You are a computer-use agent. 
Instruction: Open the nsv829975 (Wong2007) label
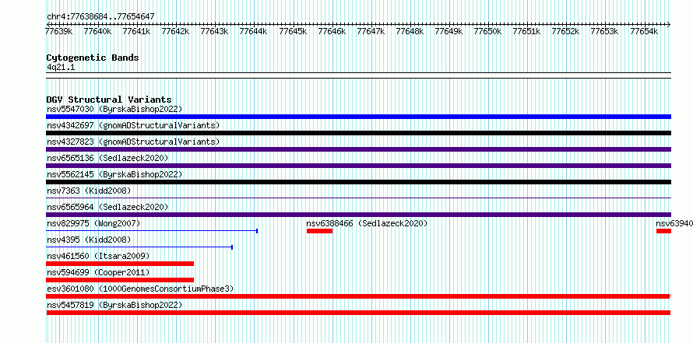pos(93,223)
